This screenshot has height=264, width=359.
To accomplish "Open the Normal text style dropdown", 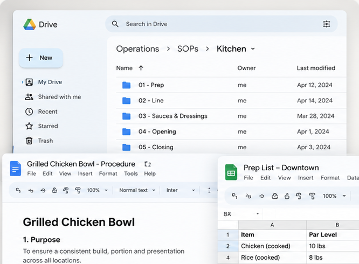I will [137, 190].
